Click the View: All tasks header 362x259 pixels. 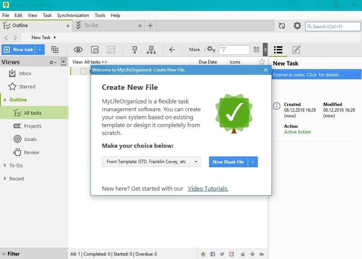[89, 62]
